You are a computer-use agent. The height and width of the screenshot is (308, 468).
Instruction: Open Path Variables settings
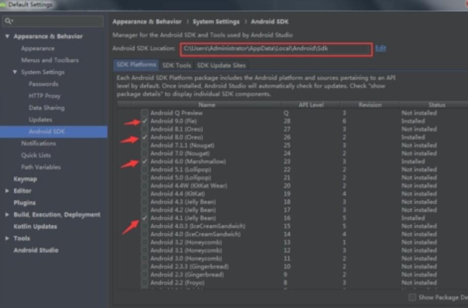point(41,167)
